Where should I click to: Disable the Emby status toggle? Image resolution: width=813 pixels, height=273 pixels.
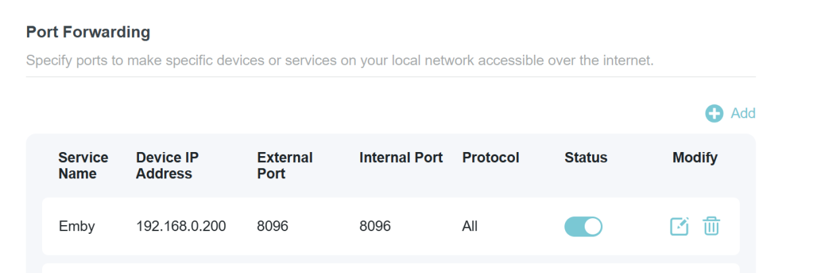click(583, 226)
